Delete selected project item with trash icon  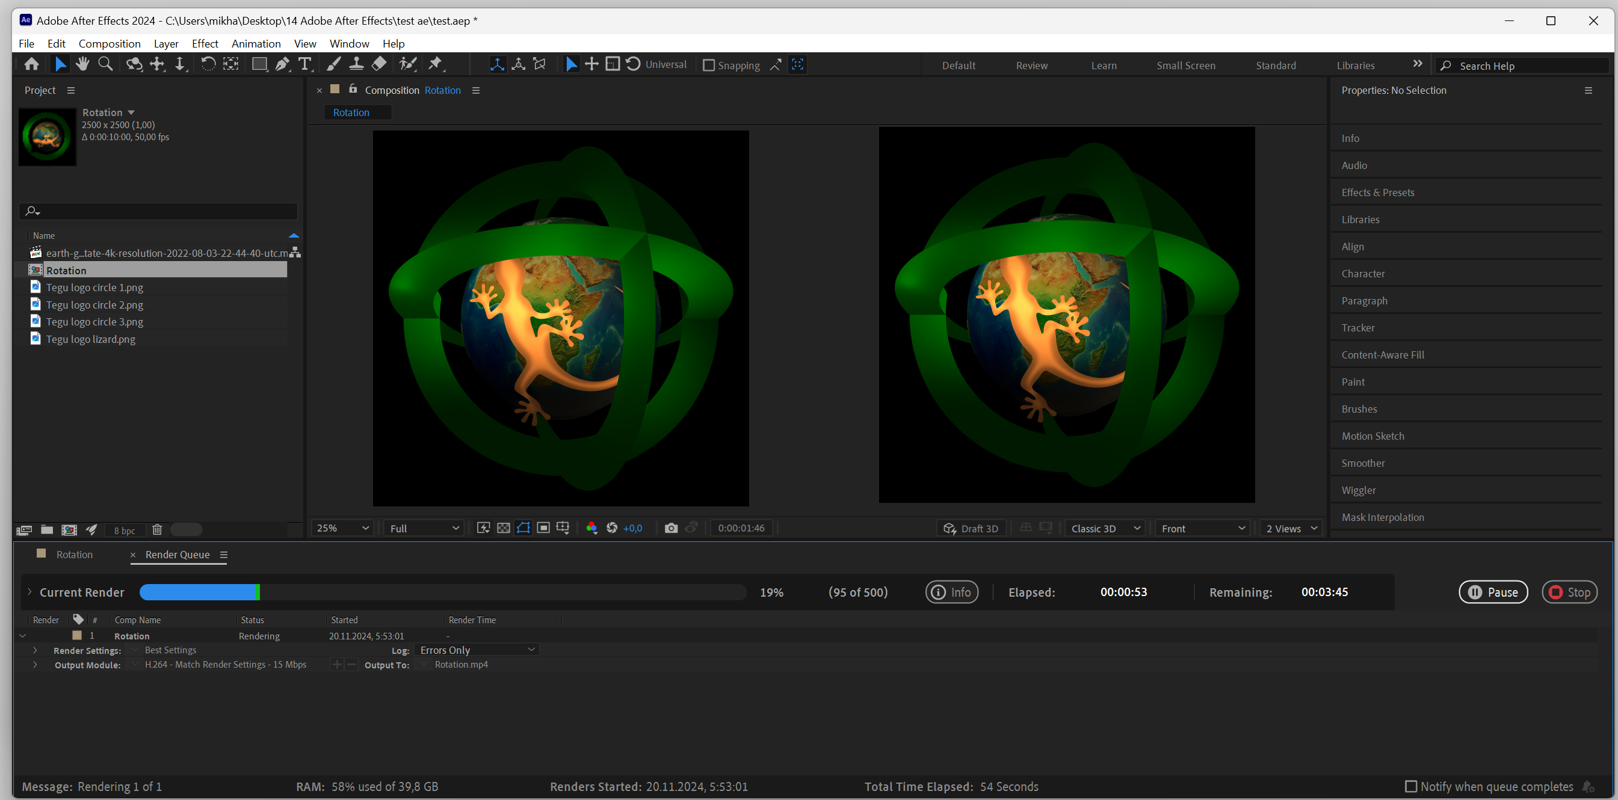coord(157,530)
